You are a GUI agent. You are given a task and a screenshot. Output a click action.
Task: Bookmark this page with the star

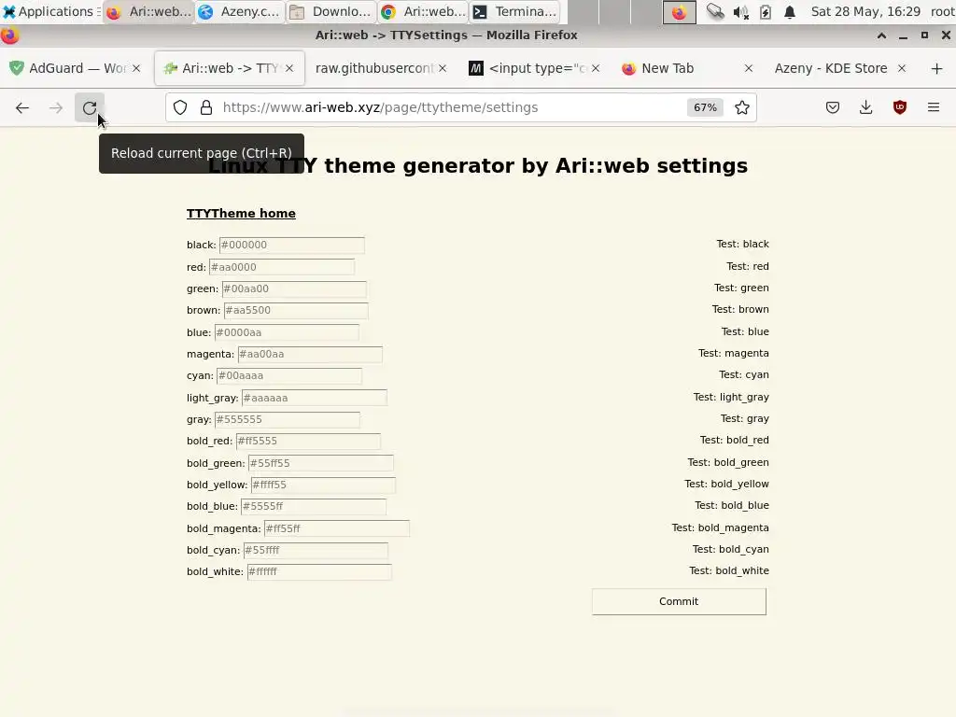(x=742, y=108)
